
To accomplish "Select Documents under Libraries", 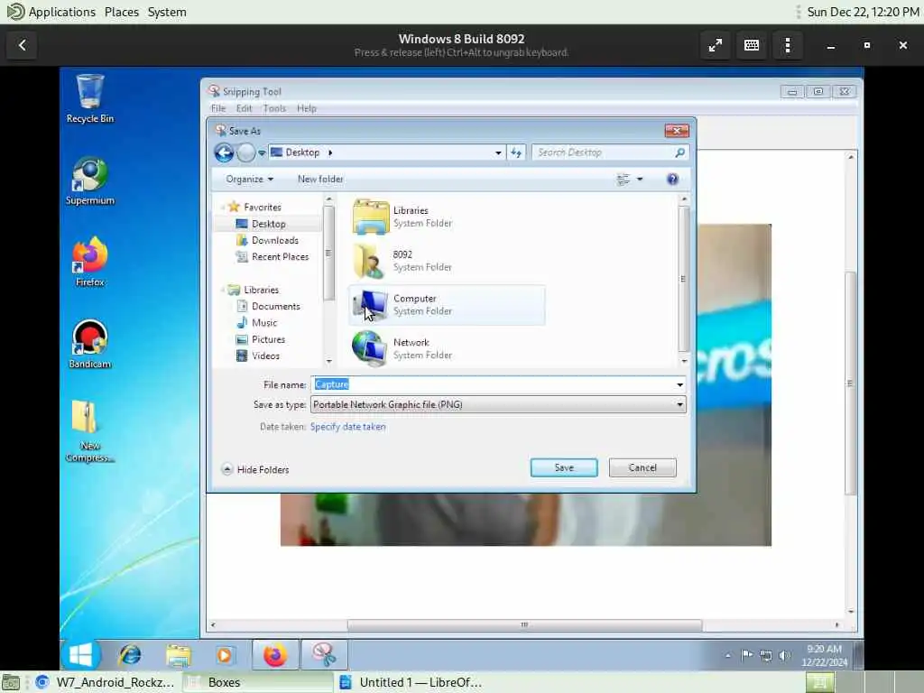I will click(x=275, y=307).
